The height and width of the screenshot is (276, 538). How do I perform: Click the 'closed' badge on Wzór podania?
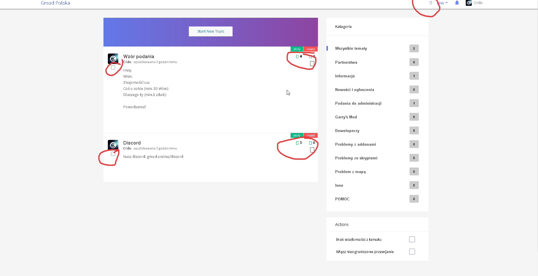pyautogui.click(x=310, y=49)
